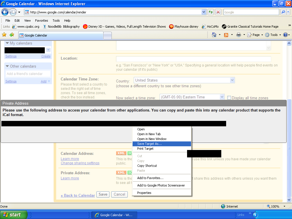Click the Refresh page icon
Image resolution: width=292 pixels, height=219 pixels.
pos(211,12)
